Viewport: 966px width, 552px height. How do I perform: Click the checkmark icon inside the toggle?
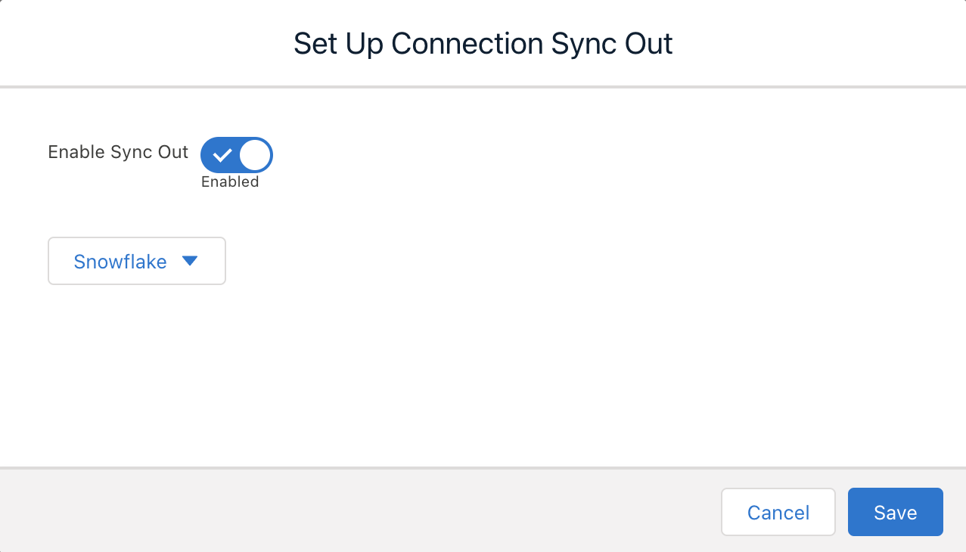click(x=221, y=154)
